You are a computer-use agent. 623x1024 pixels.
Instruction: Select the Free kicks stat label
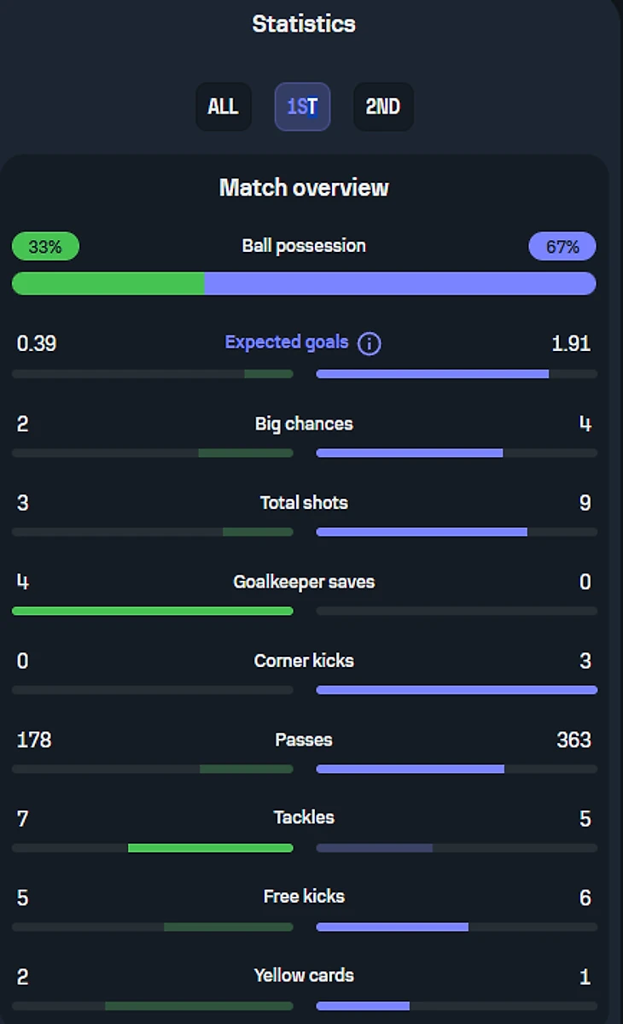pyautogui.click(x=304, y=896)
